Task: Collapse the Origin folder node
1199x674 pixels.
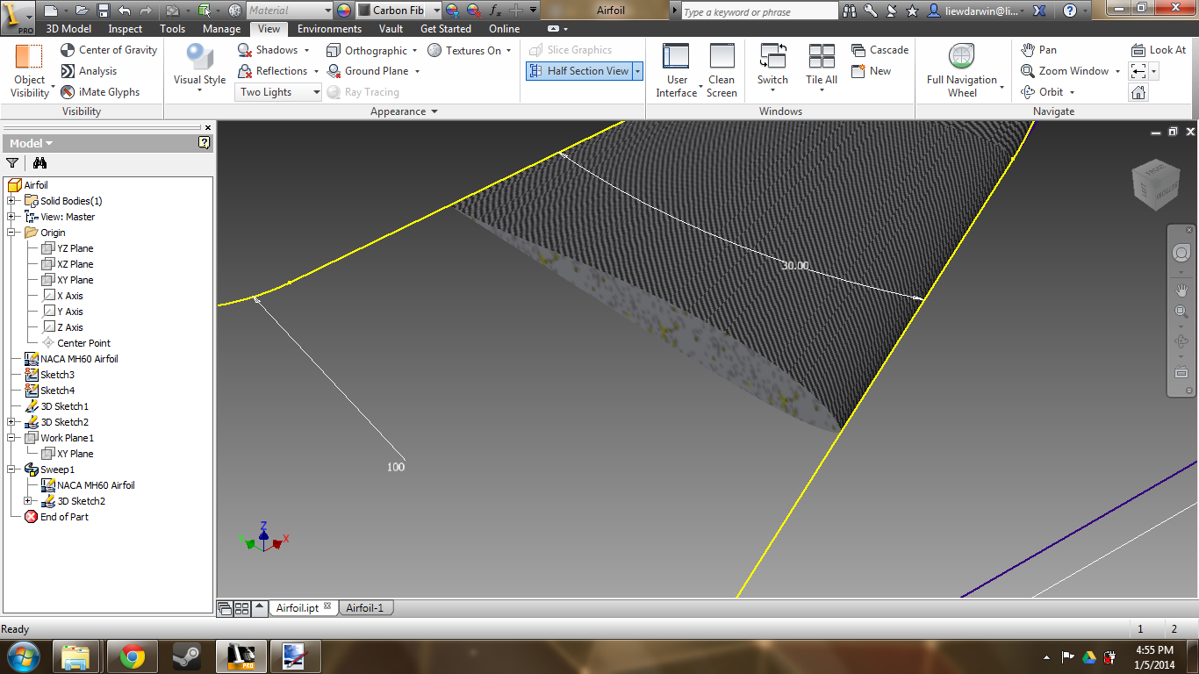Action: tap(11, 233)
